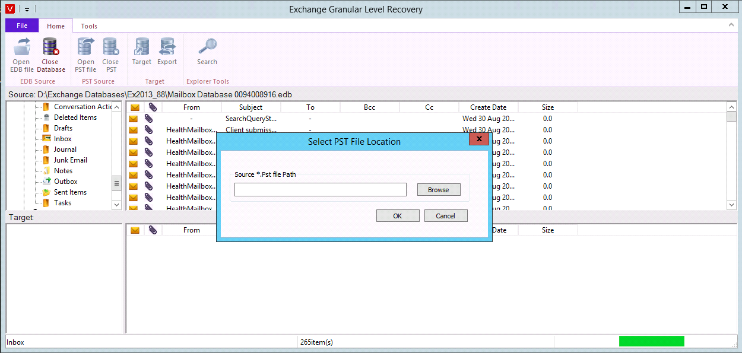The height and width of the screenshot is (353, 742).
Task: Click the Bcc column header
Action: coord(370,107)
